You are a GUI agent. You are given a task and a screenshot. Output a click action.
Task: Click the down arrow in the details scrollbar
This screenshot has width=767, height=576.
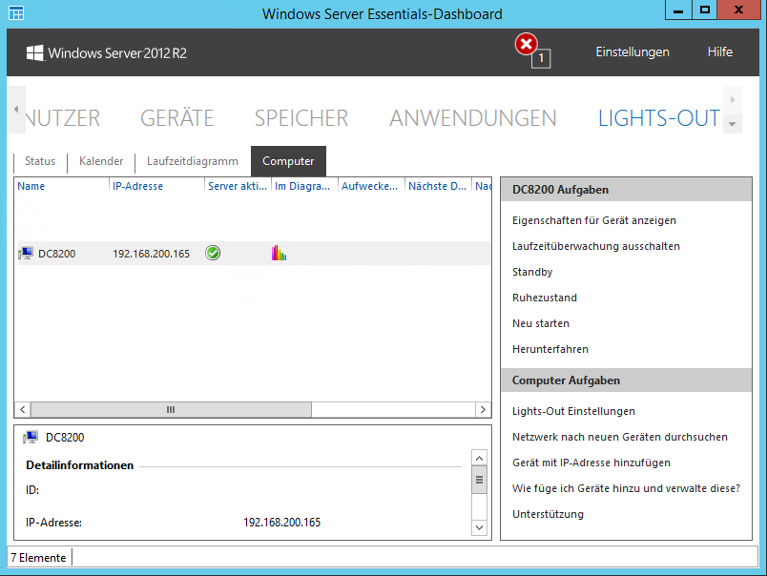coord(479,527)
